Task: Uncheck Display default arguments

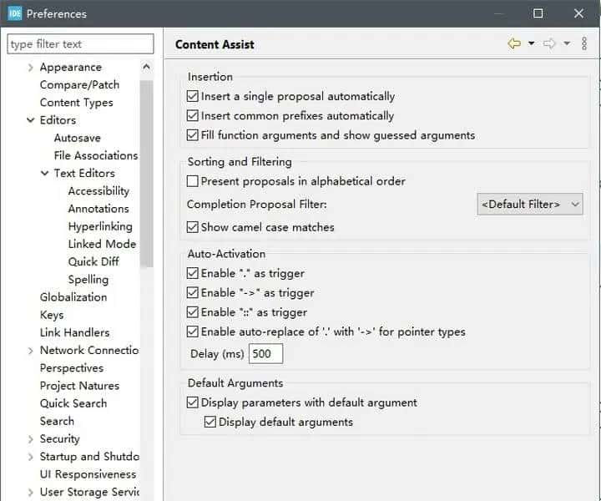Action: [x=210, y=423]
